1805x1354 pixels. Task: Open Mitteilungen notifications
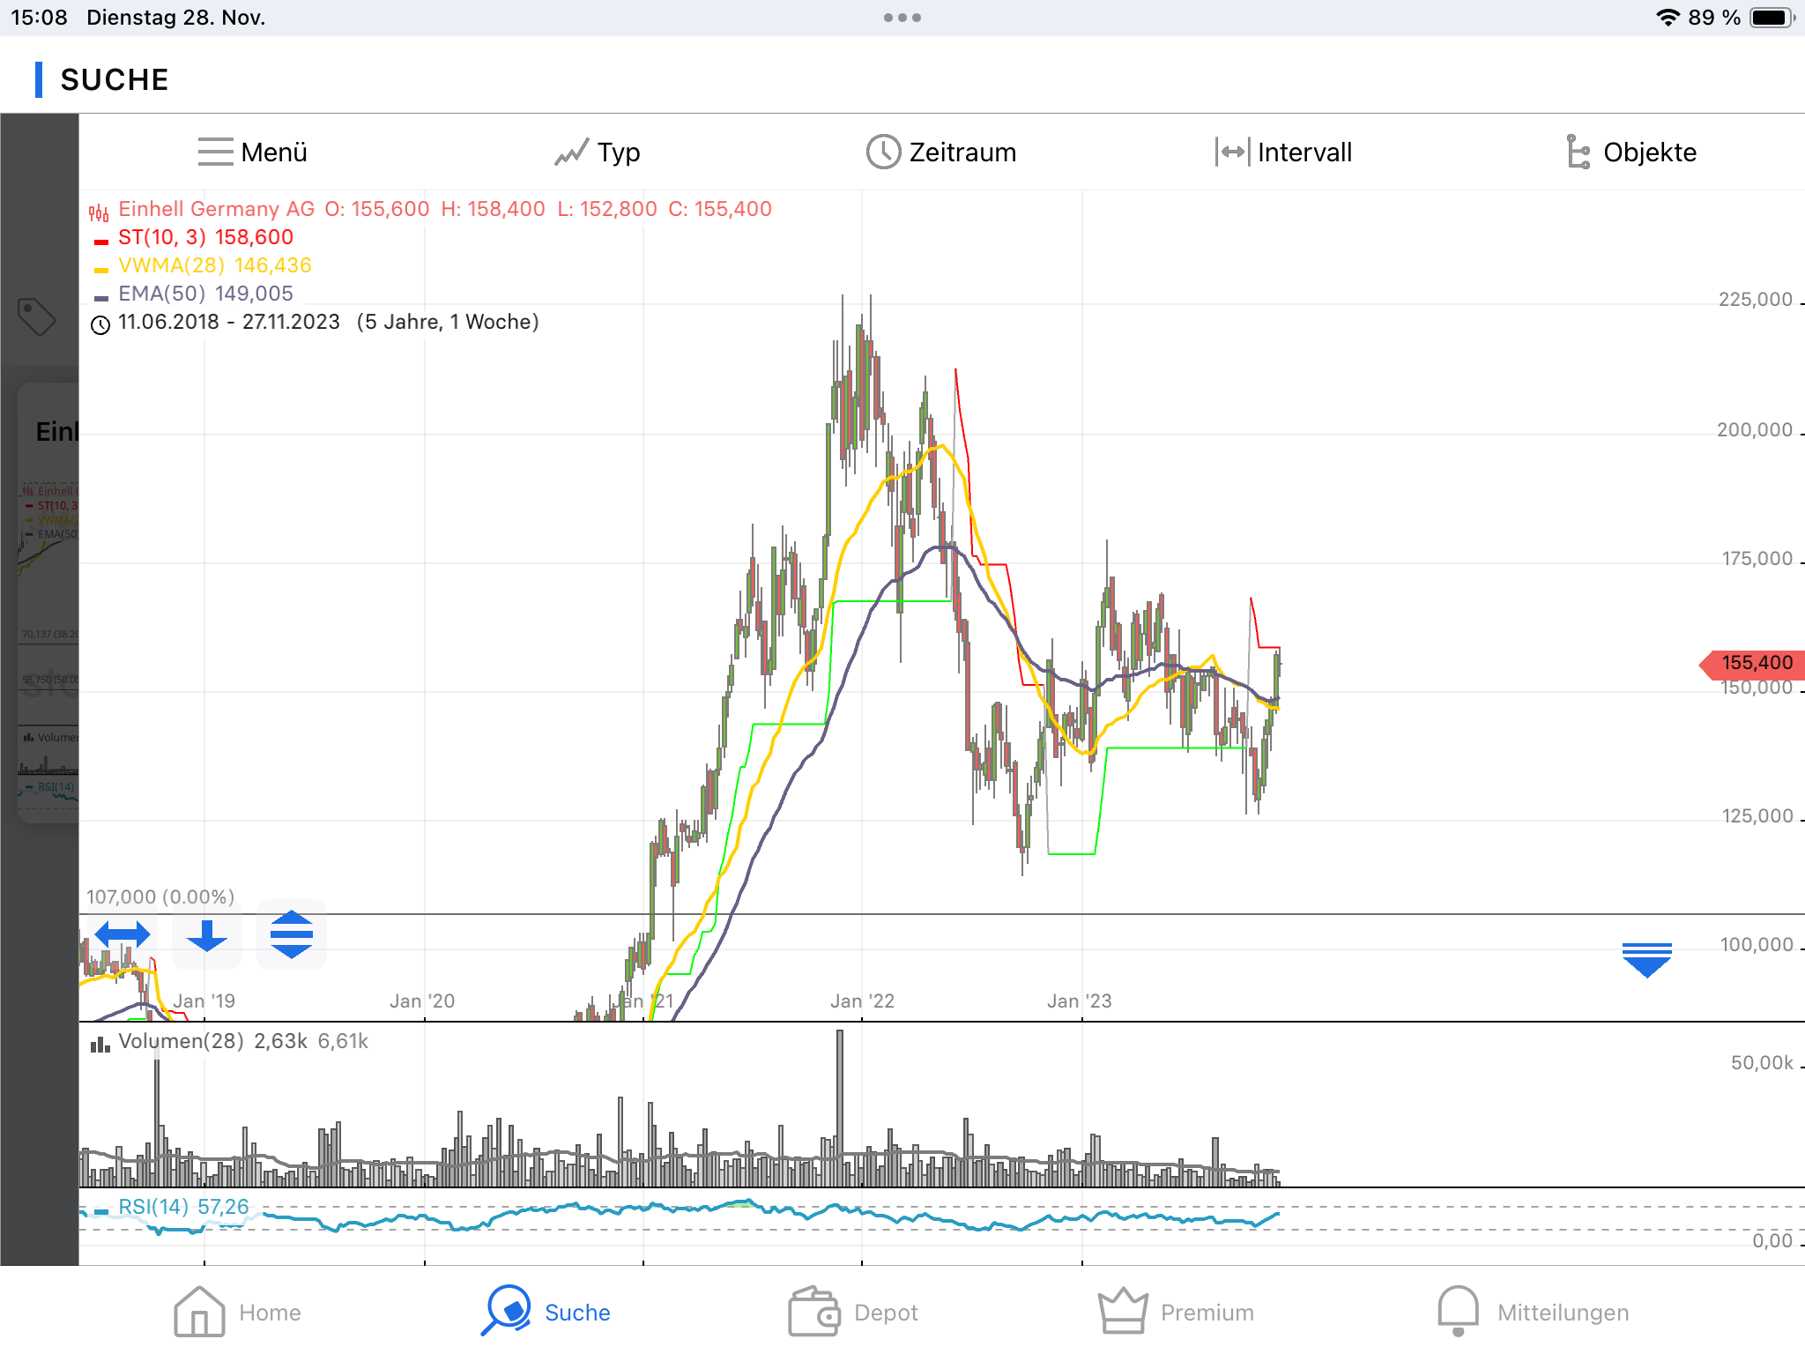point(1534,1312)
